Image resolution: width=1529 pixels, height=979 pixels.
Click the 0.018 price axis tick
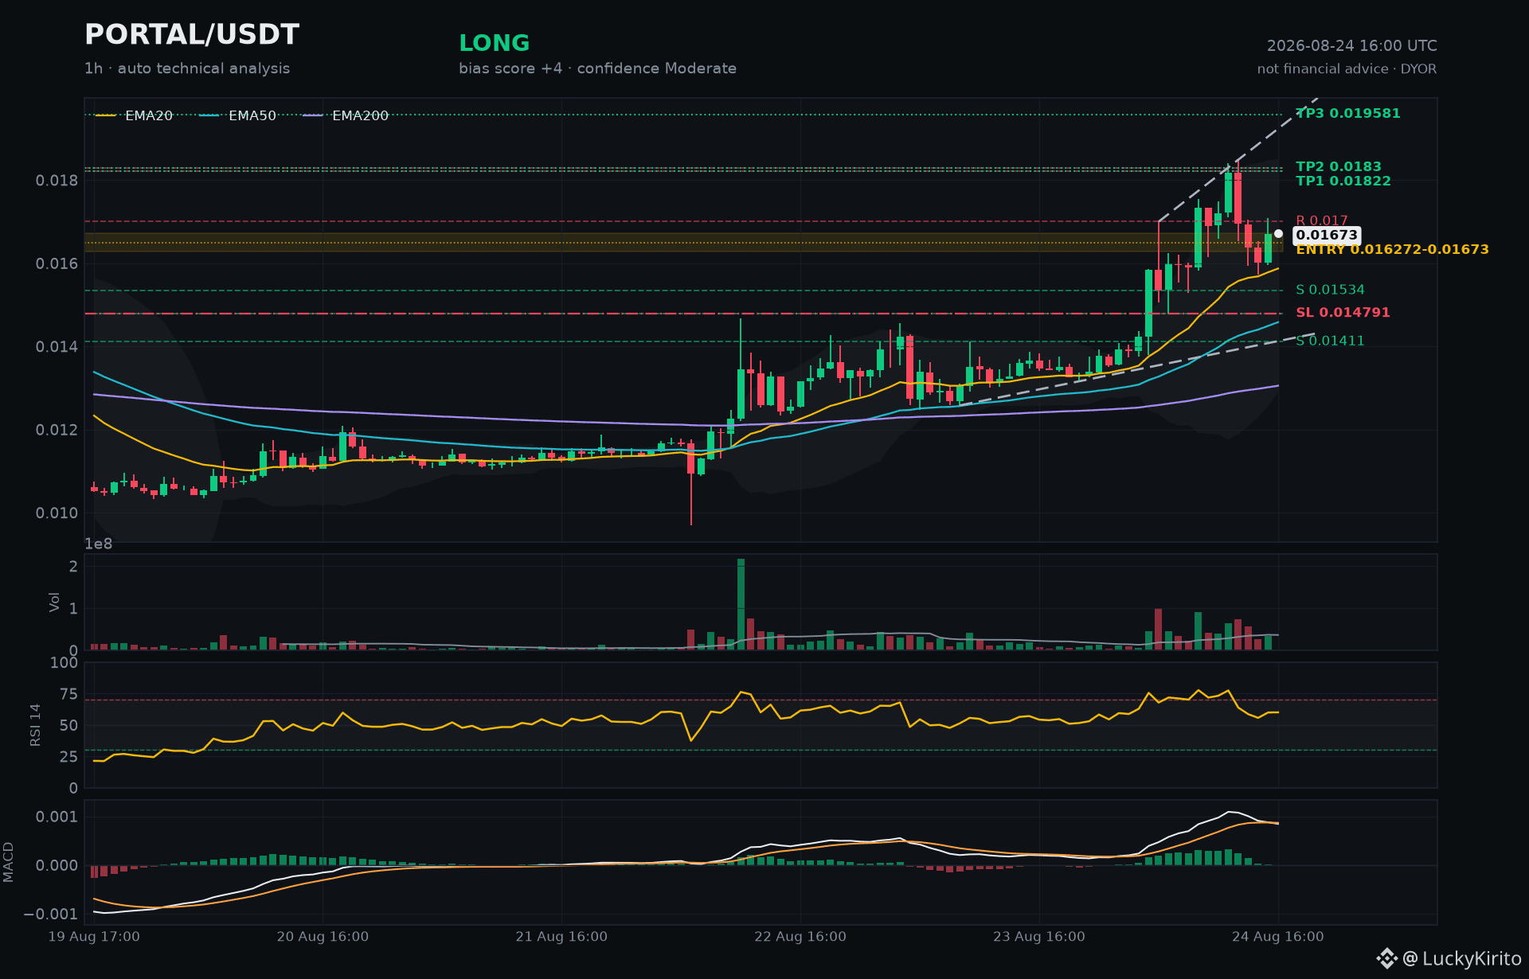pos(57,181)
